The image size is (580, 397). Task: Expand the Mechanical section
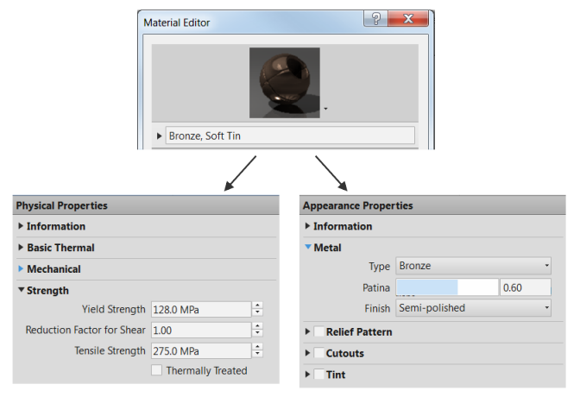click(x=21, y=268)
